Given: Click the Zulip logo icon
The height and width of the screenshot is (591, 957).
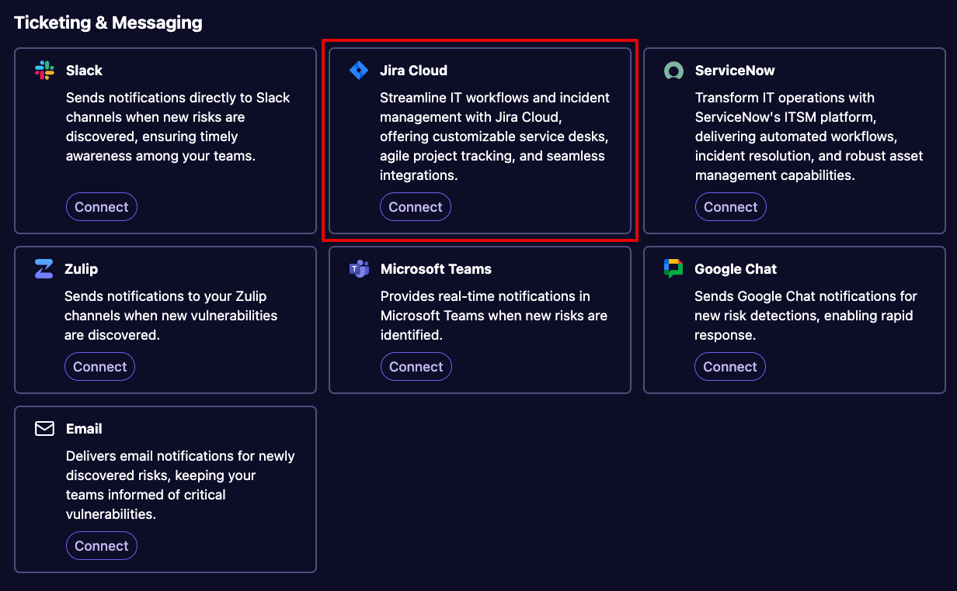Looking at the screenshot, I should click(x=43, y=269).
